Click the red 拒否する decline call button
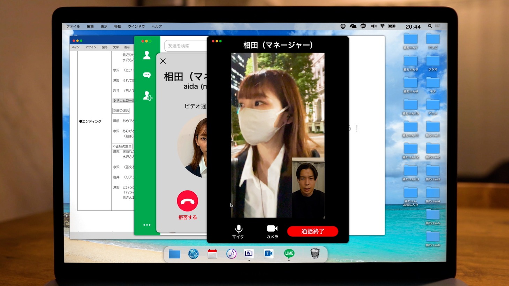 coord(188,201)
